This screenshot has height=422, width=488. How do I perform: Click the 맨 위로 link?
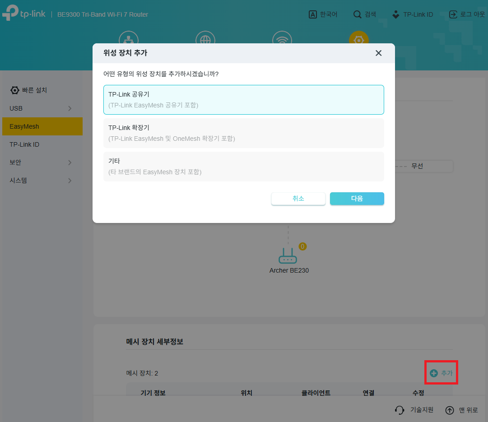tap(469, 410)
